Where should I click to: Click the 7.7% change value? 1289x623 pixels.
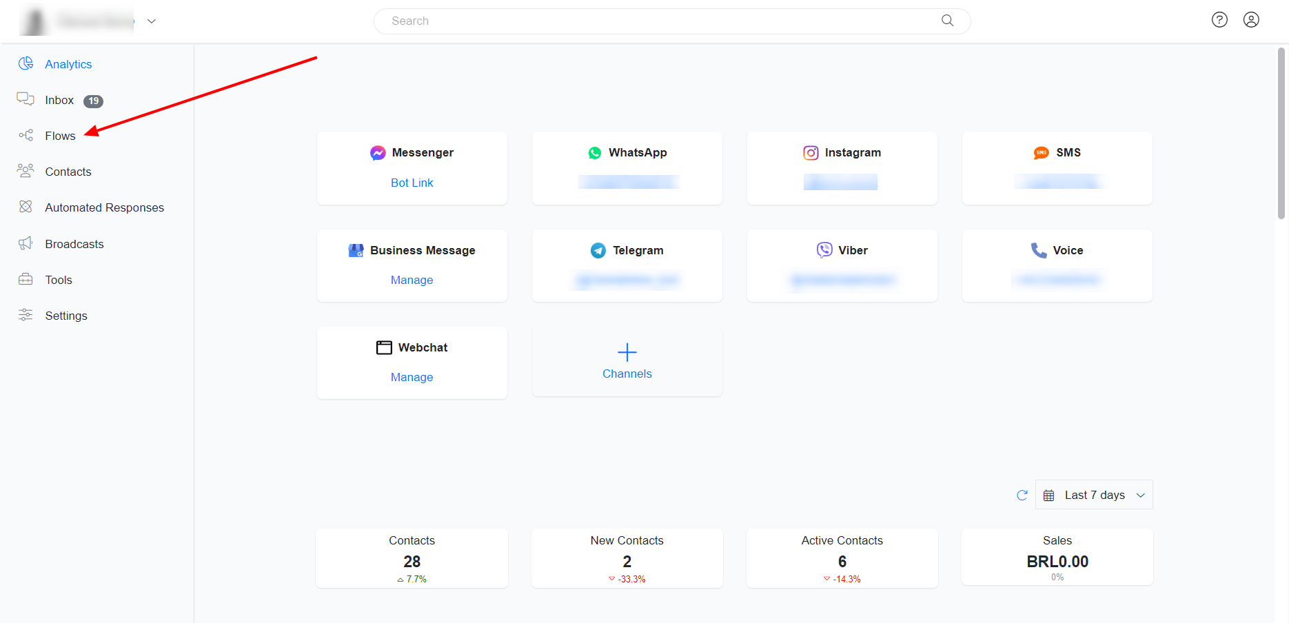click(416, 579)
